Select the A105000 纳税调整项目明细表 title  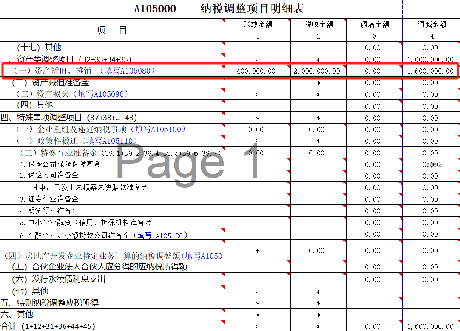[x=219, y=9]
